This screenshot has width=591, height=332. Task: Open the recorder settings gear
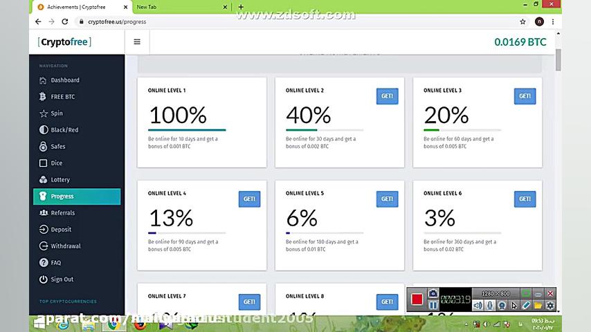click(550, 306)
